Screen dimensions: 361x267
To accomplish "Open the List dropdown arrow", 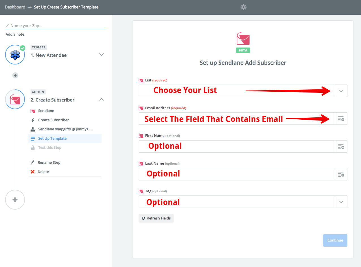I will tap(341, 91).
